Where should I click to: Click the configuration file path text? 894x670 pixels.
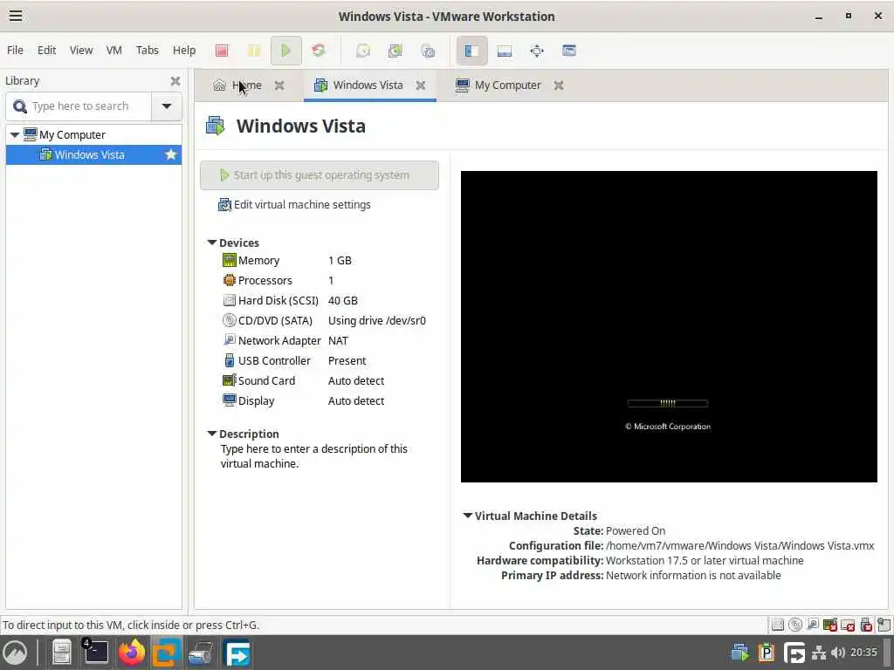tap(739, 545)
